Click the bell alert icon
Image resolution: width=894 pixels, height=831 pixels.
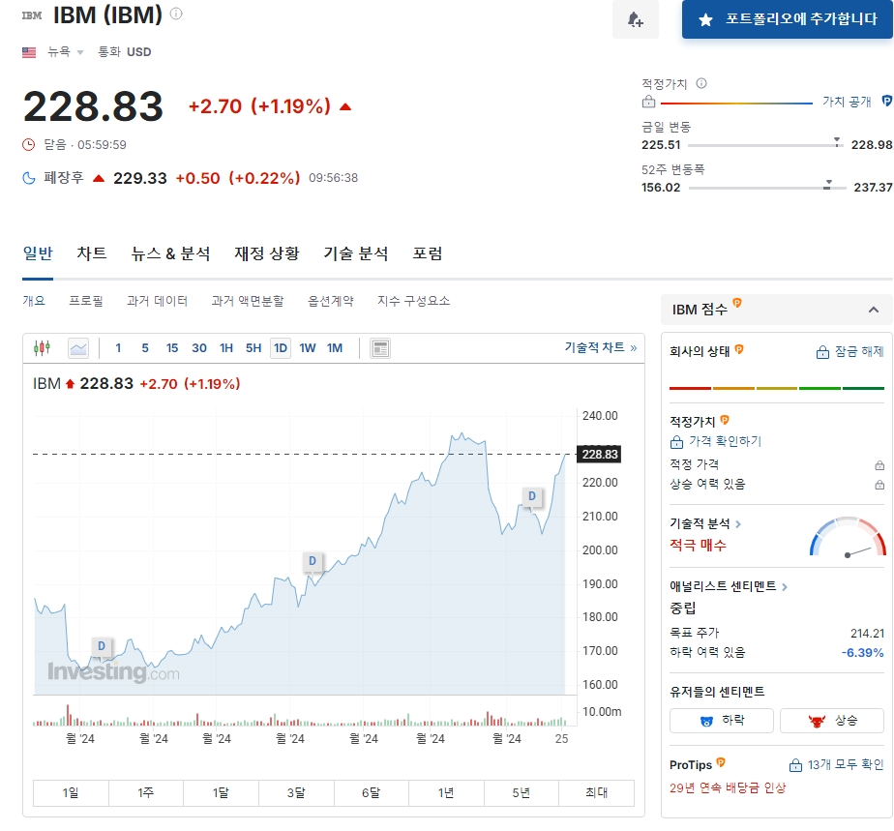pos(635,19)
